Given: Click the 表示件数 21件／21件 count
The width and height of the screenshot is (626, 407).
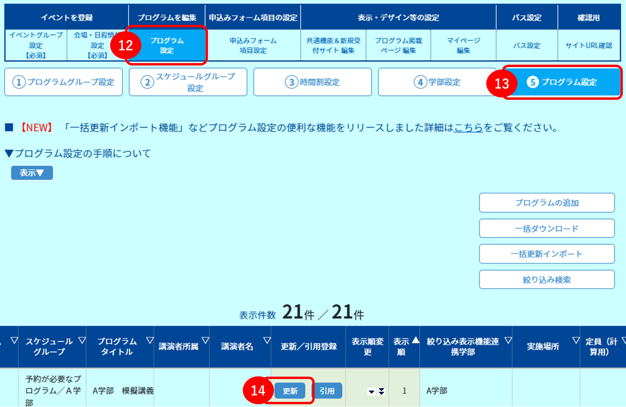Looking at the screenshot, I should pyautogui.click(x=302, y=313).
